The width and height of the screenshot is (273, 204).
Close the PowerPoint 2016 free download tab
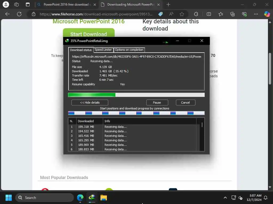pyautogui.click(x=95, y=5)
